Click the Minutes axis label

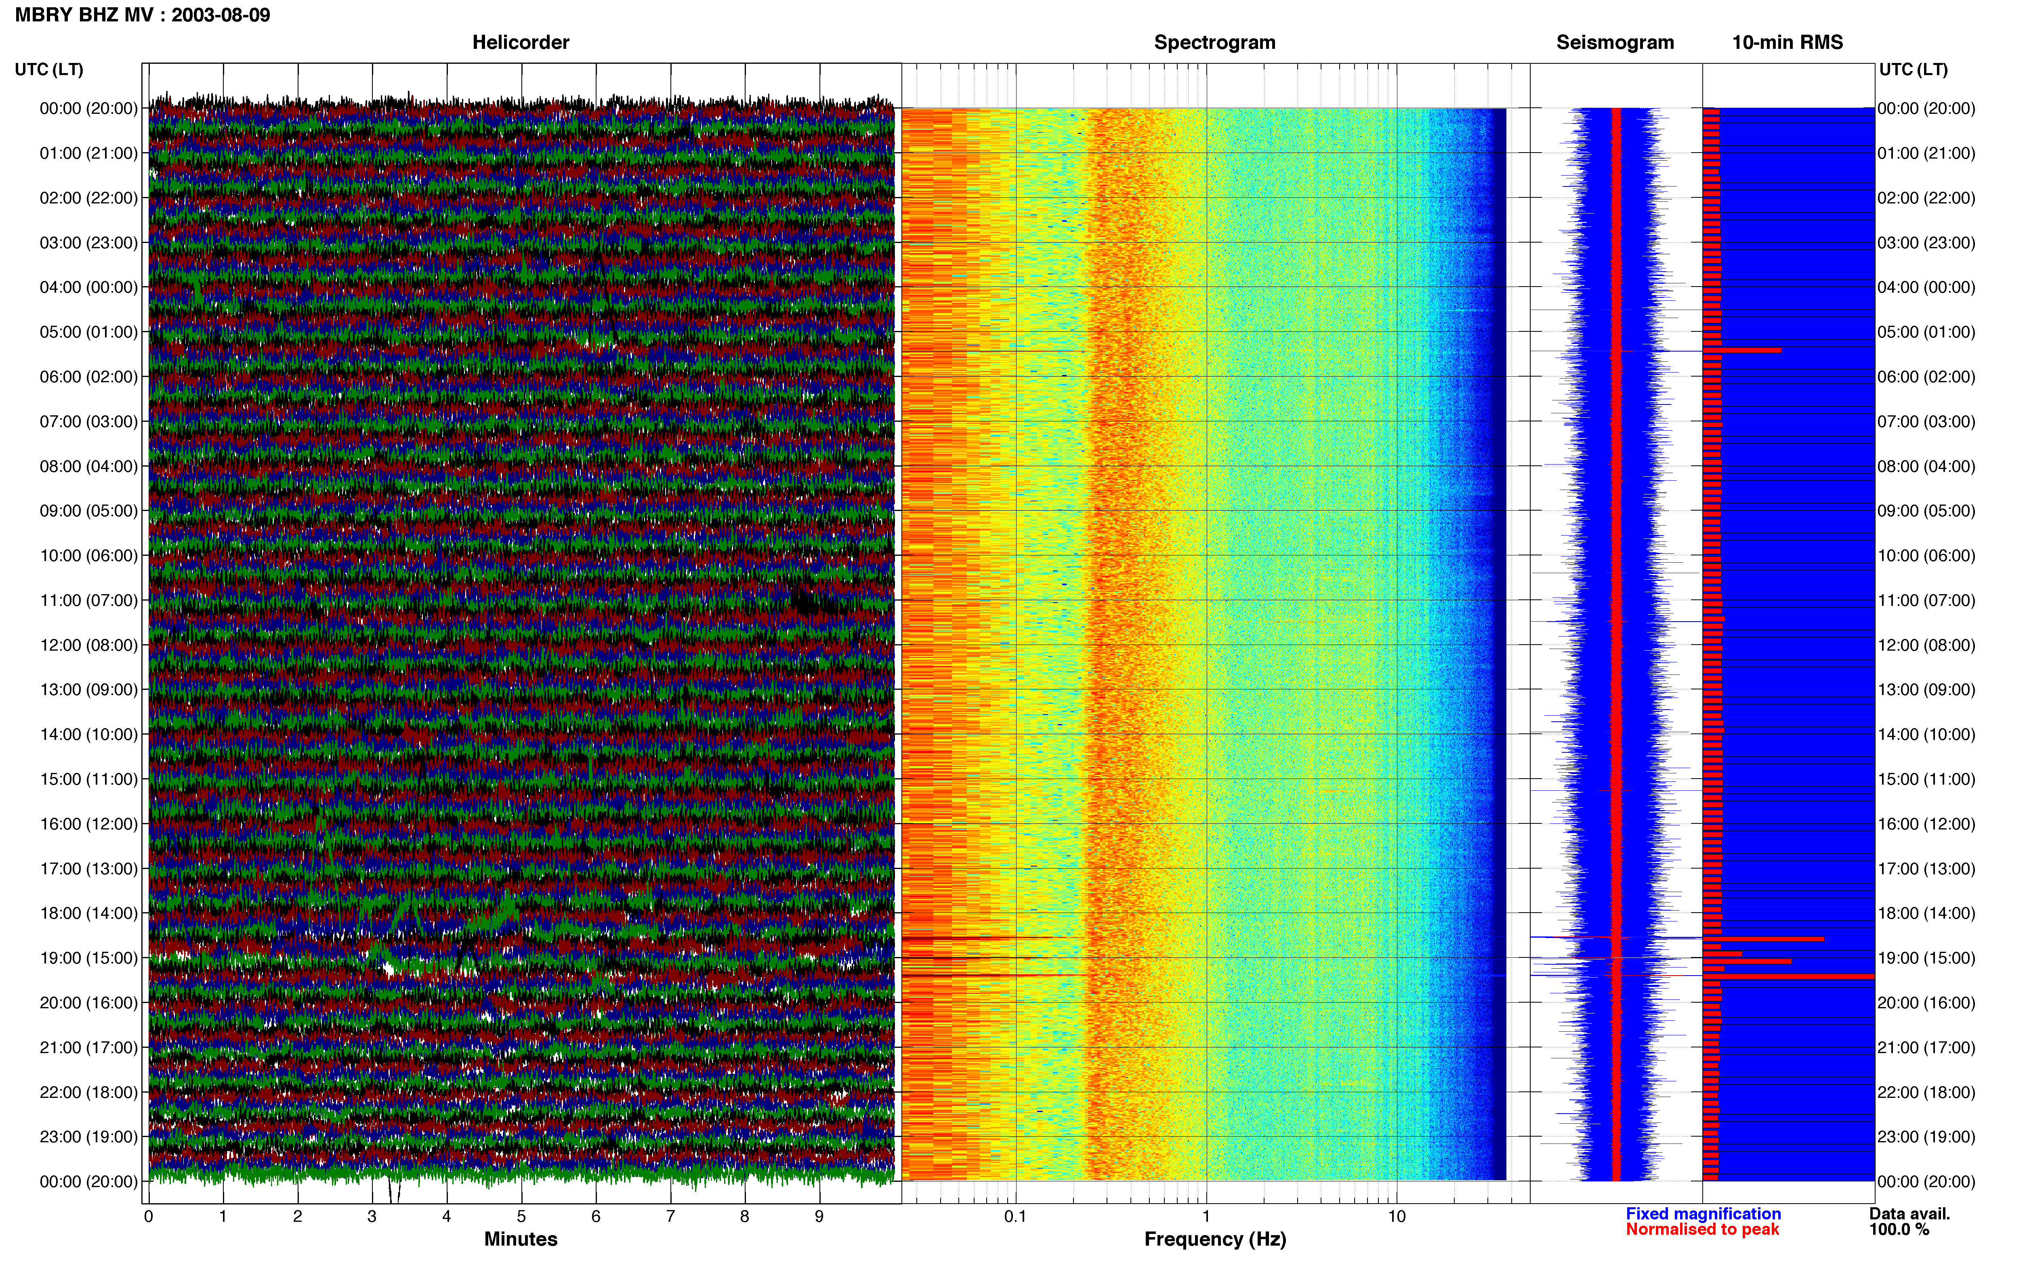pos(521,1239)
